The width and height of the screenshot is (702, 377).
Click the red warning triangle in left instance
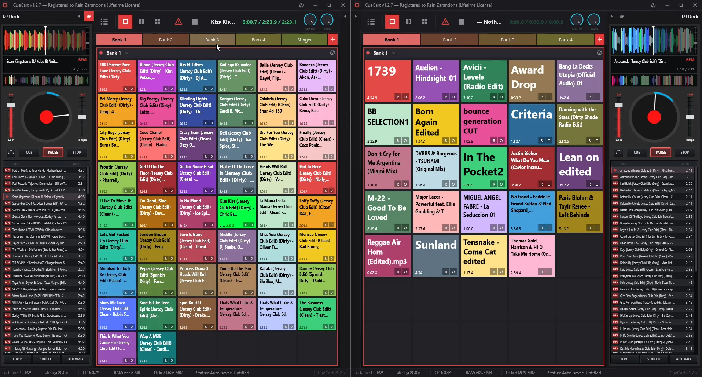[179, 22]
